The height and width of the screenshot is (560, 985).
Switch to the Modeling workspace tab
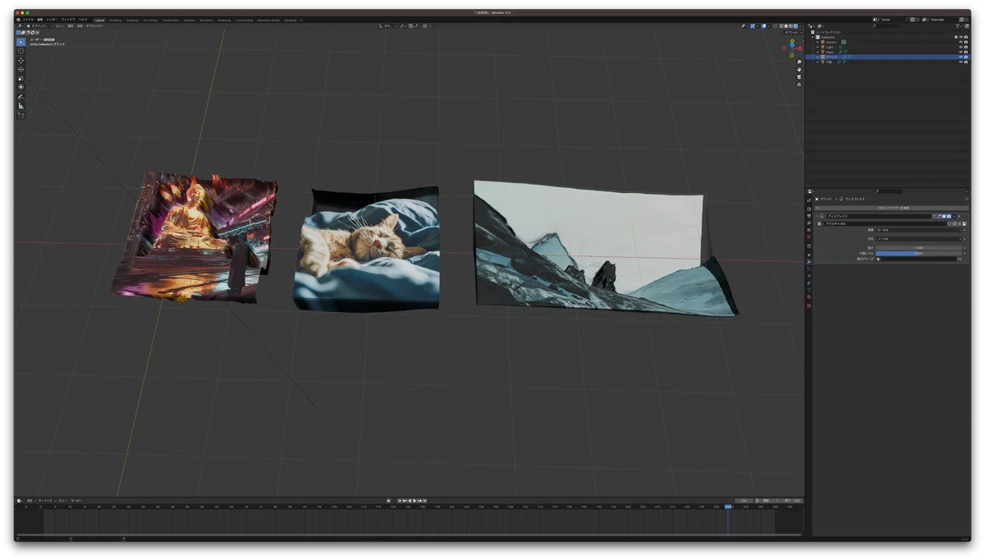pyautogui.click(x=115, y=20)
